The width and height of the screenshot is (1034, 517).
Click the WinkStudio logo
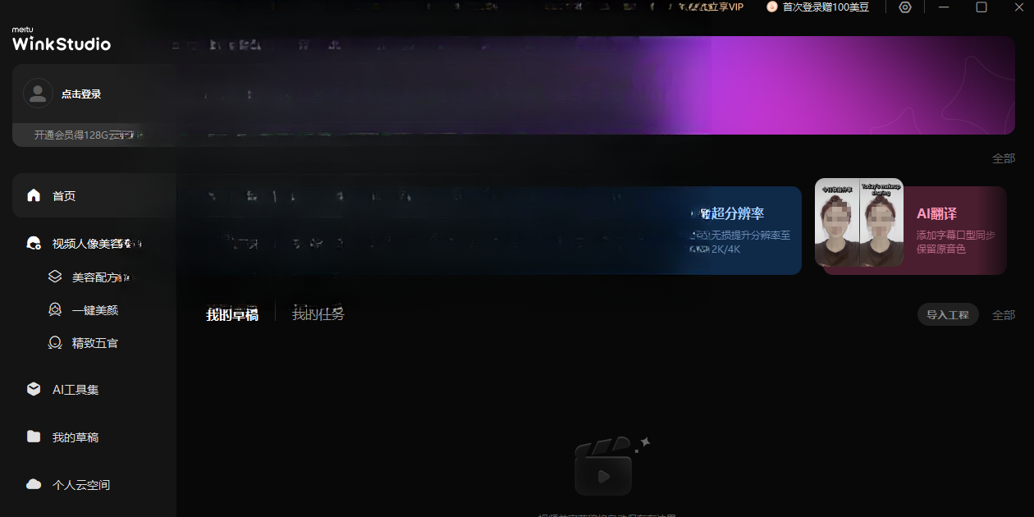tap(61, 40)
